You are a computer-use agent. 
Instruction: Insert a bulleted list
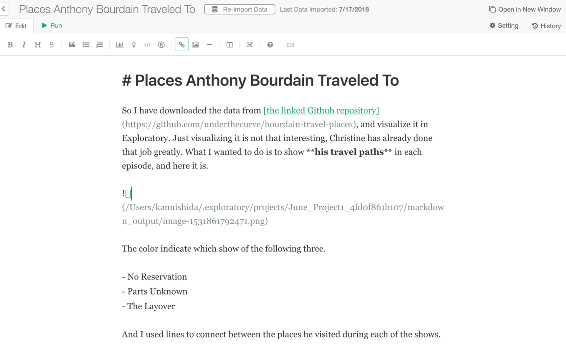(x=86, y=45)
